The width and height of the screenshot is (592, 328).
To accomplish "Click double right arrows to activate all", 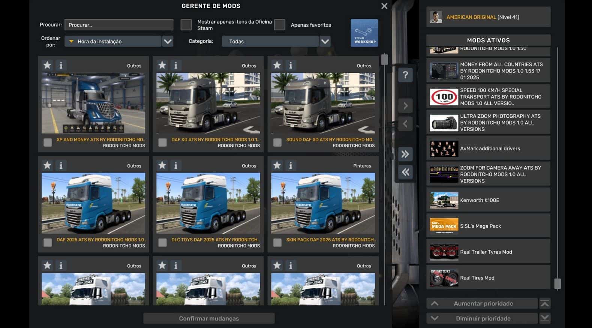I will (x=405, y=154).
